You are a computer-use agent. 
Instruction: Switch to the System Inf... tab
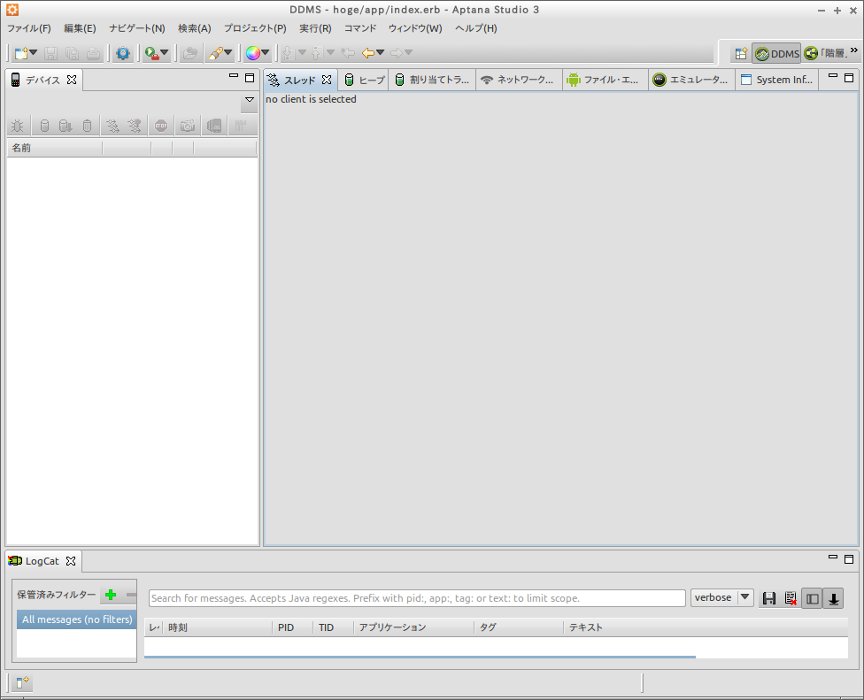(x=777, y=81)
